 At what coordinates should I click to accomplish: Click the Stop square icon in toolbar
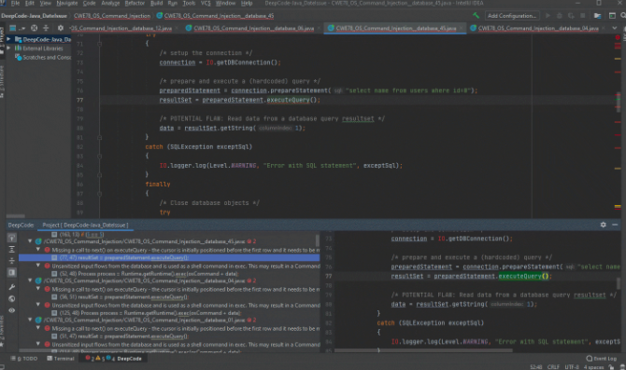click(x=582, y=16)
